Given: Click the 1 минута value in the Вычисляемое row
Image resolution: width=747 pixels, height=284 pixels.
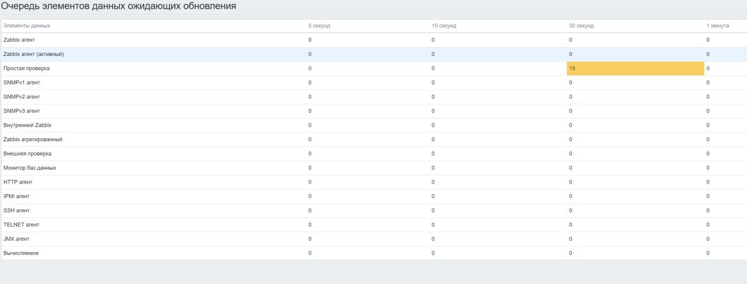Looking at the screenshot, I should (708, 253).
